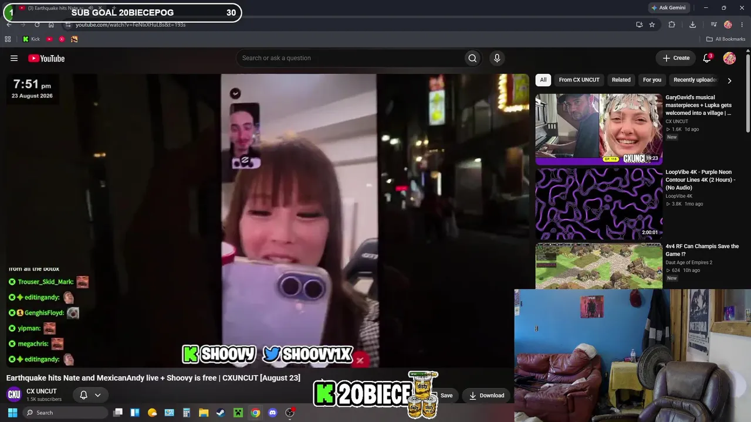Select the From CX UNCUT filter chip
The height and width of the screenshot is (422, 751).
point(579,80)
